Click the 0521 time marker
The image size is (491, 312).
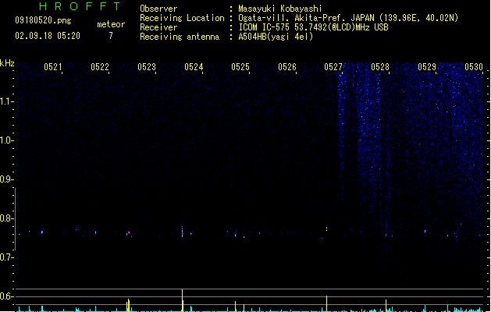coord(52,67)
